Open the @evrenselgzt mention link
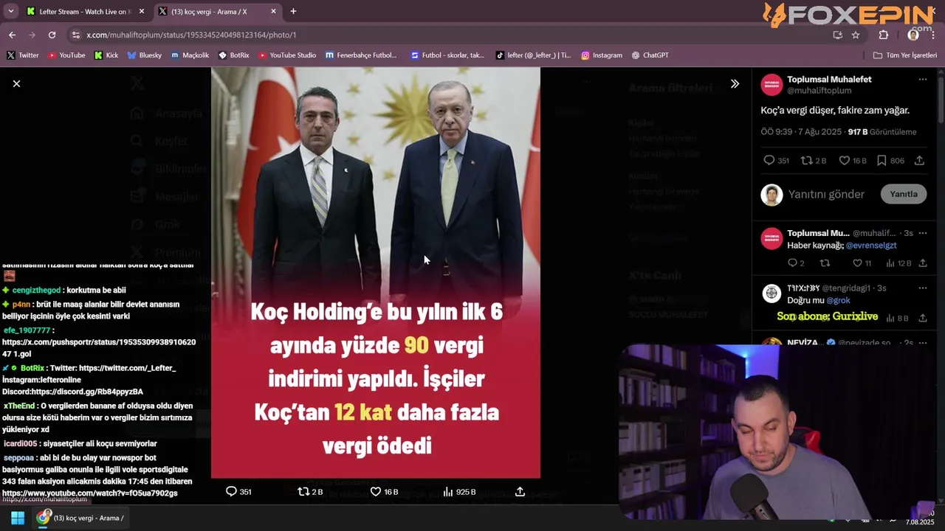 [x=871, y=245]
